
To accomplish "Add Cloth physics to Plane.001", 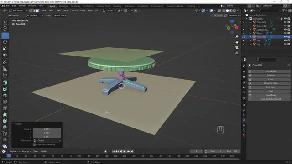I will coord(269,79).
